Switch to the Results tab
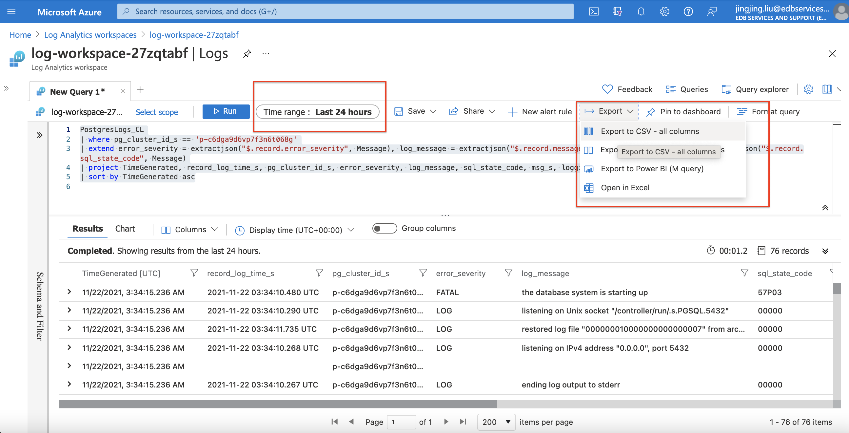The width and height of the screenshot is (849, 433). [87, 229]
